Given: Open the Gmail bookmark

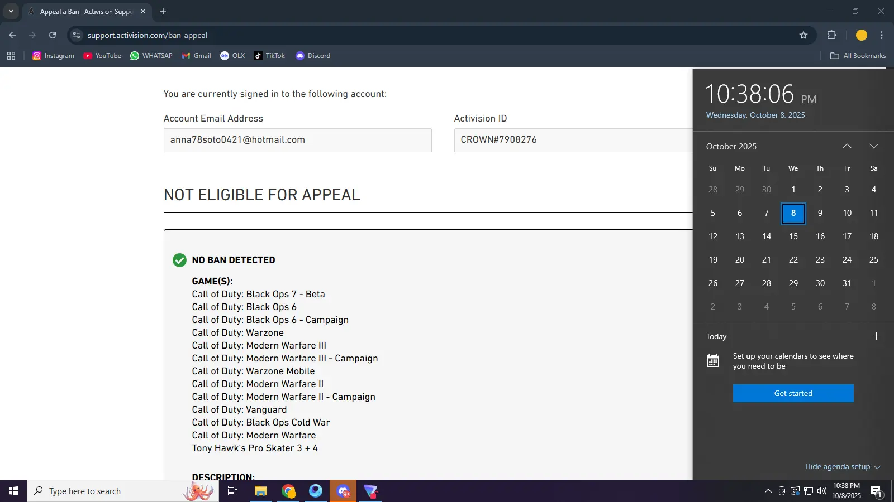Looking at the screenshot, I should pos(196,56).
